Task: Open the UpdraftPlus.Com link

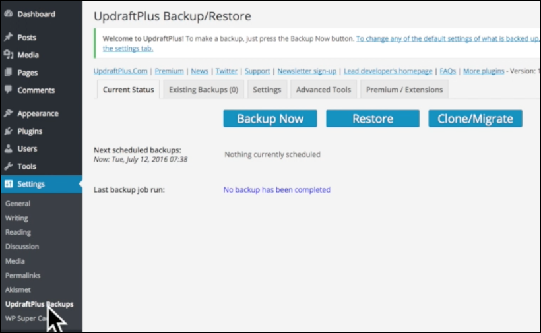Action: click(x=121, y=71)
